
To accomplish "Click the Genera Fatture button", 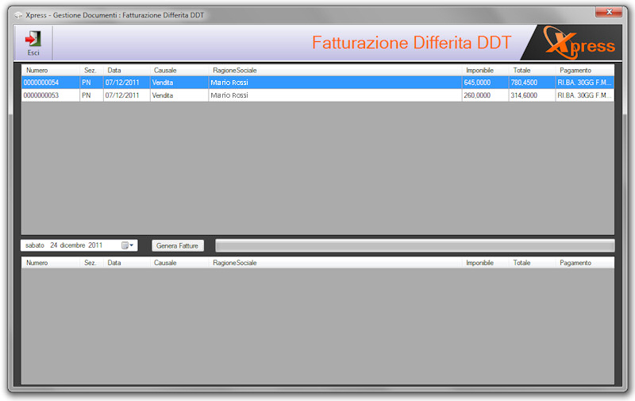I will click(177, 245).
